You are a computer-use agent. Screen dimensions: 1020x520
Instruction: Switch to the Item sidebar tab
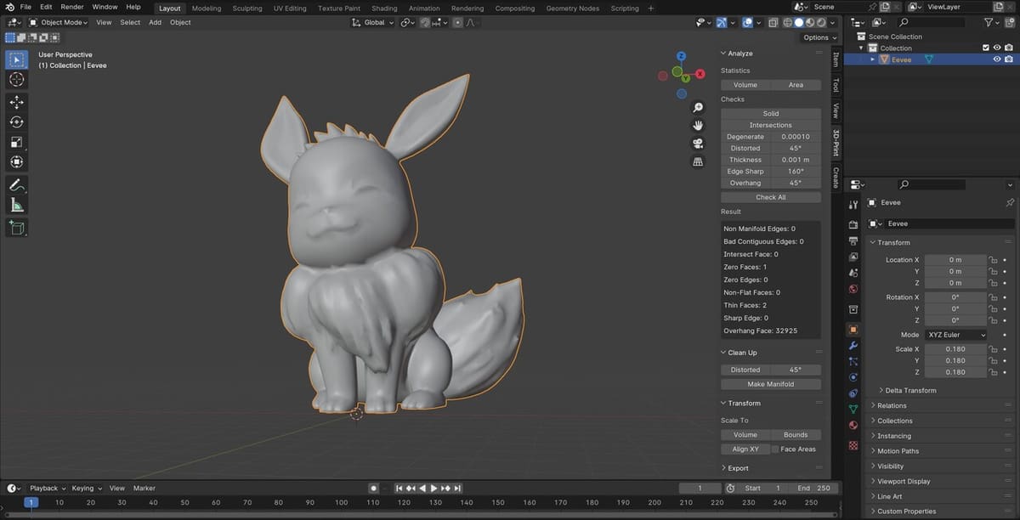click(x=836, y=59)
